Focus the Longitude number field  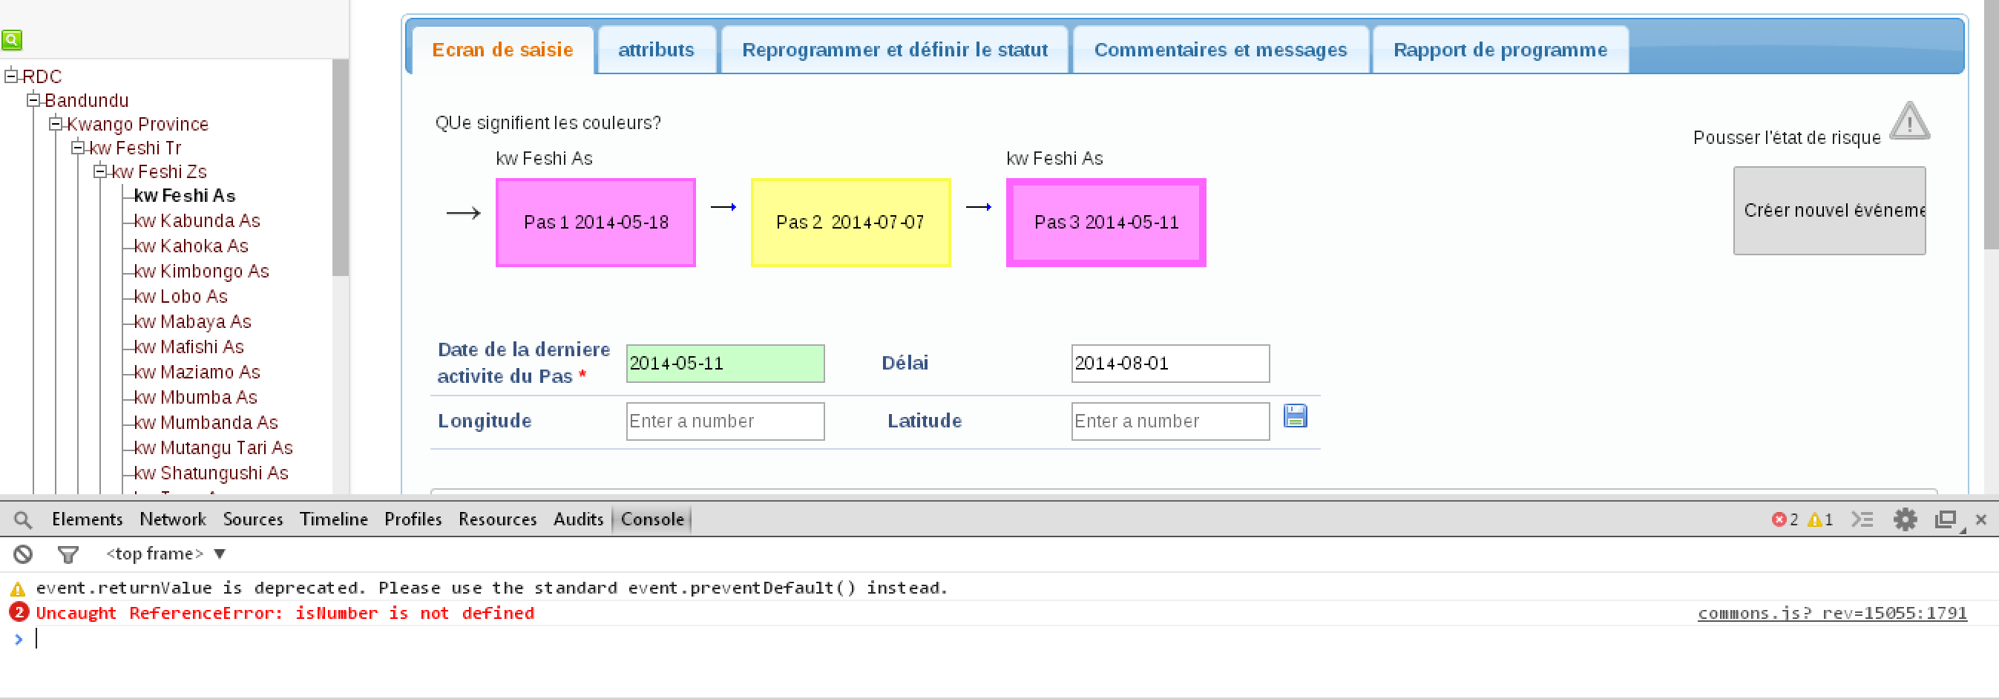[x=725, y=421]
